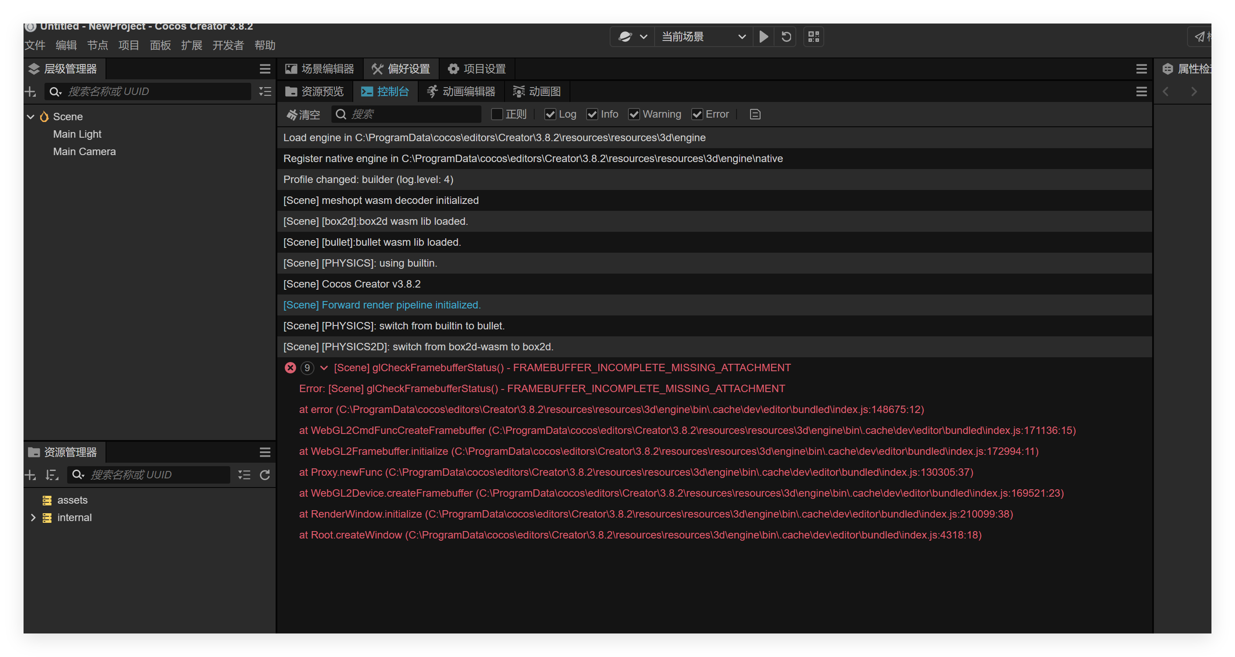Click the preview play button

point(764,37)
